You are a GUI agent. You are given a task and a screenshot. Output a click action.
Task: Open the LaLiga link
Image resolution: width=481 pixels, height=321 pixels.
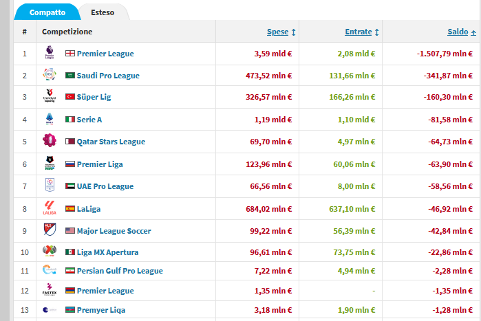pyautogui.click(x=89, y=209)
